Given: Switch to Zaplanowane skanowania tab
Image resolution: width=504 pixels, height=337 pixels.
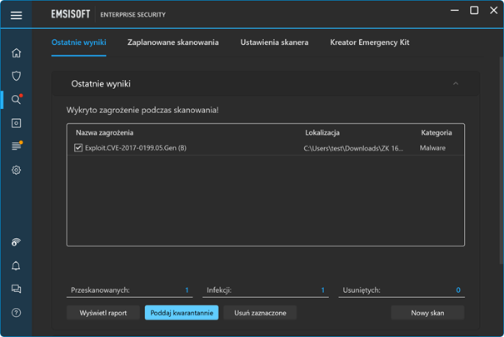Looking at the screenshot, I should pos(173,42).
